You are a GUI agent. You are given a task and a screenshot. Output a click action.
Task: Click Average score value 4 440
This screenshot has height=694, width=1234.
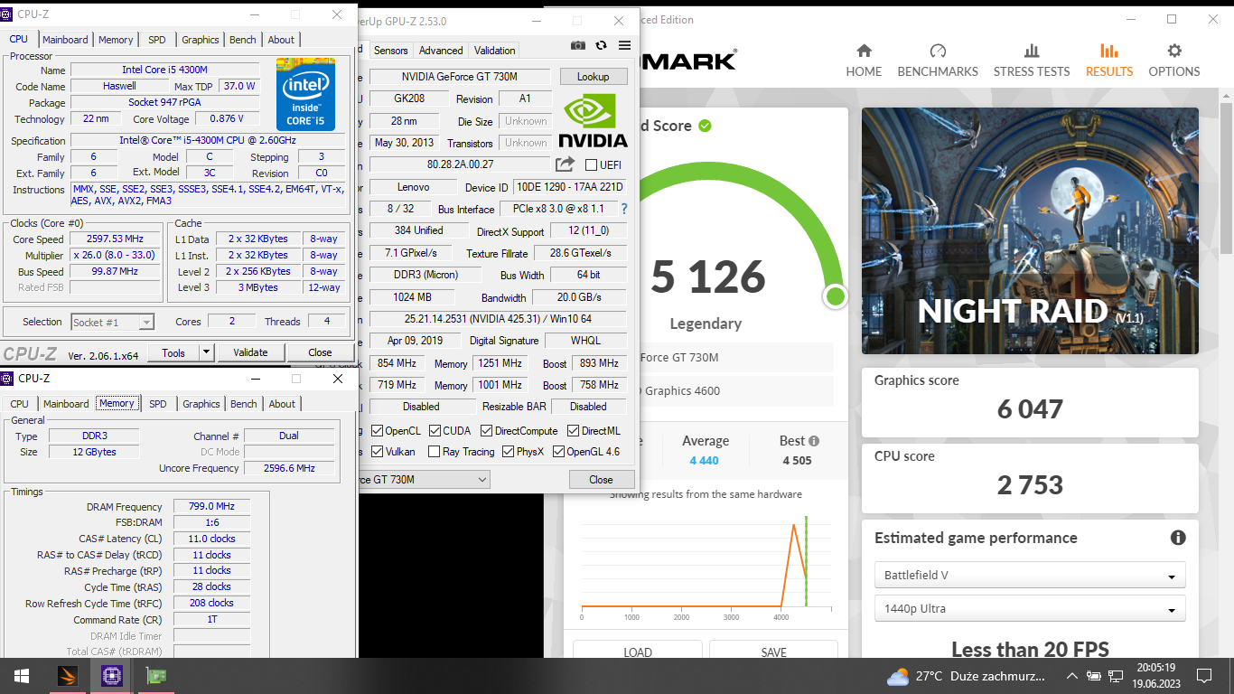click(705, 460)
